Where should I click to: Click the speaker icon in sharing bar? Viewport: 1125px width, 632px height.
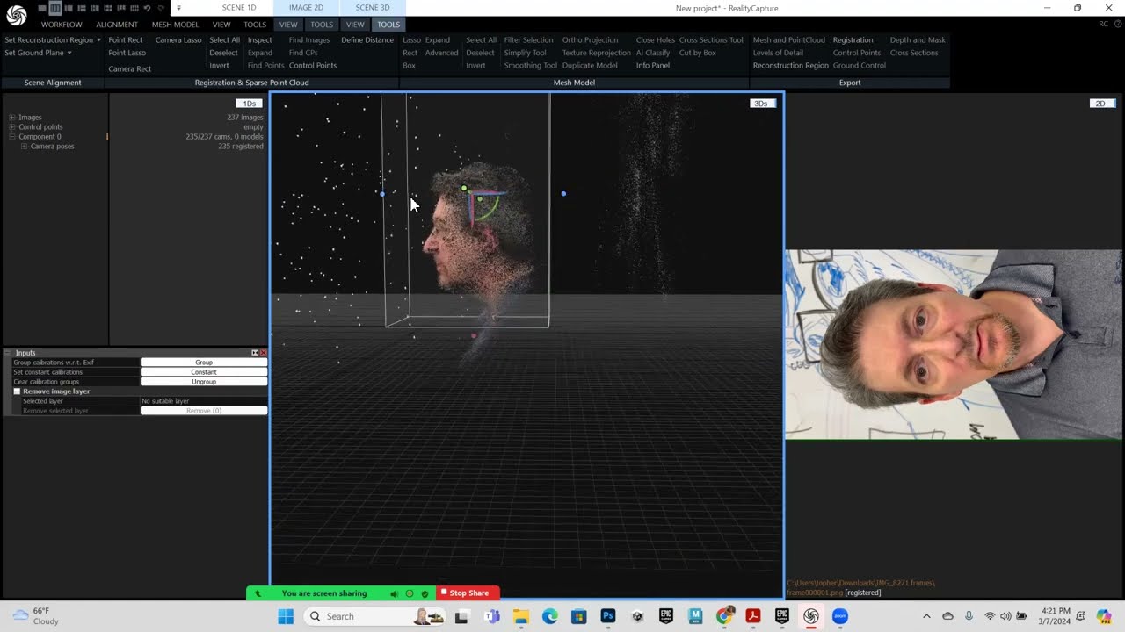point(394,593)
